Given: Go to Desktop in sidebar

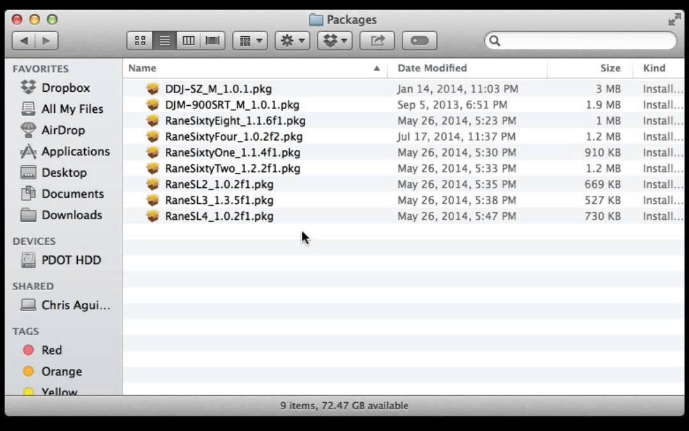Looking at the screenshot, I should tap(54, 172).
